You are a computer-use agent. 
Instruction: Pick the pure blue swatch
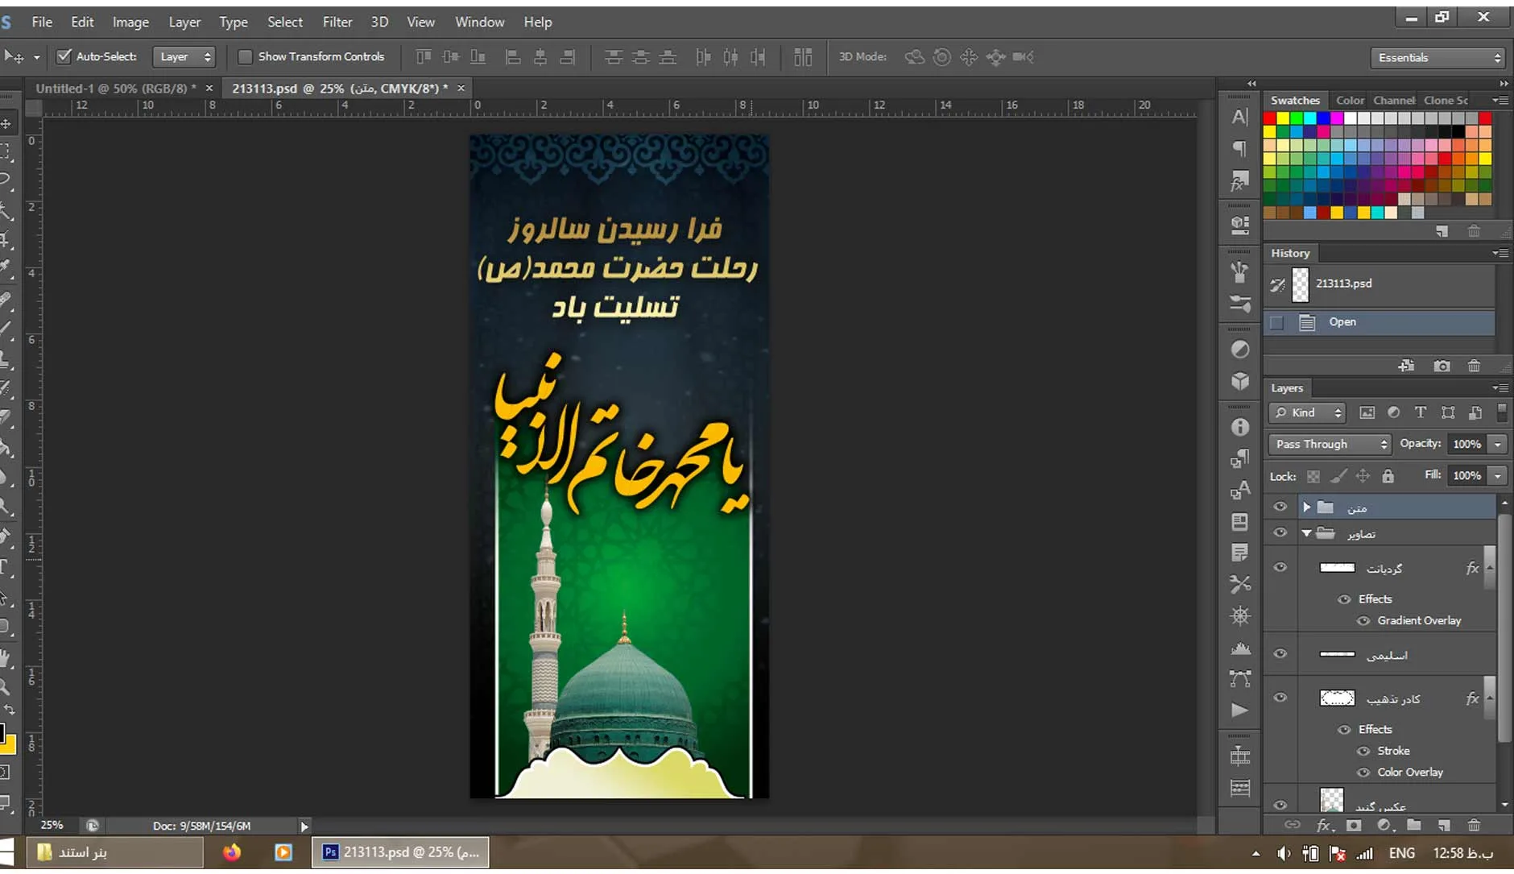click(x=1323, y=118)
